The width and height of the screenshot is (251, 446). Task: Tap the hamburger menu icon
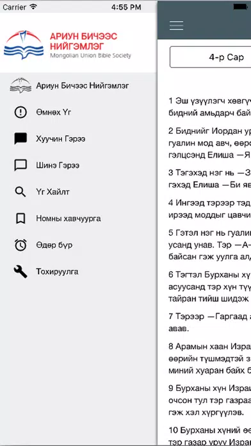(x=176, y=26)
